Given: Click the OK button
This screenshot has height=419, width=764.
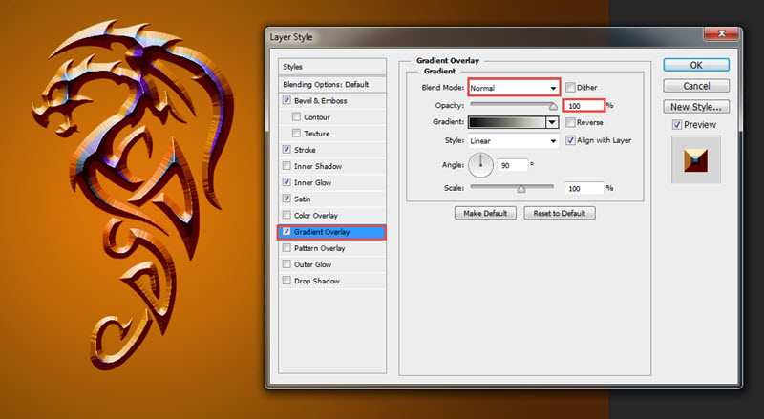Looking at the screenshot, I should (695, 65).
